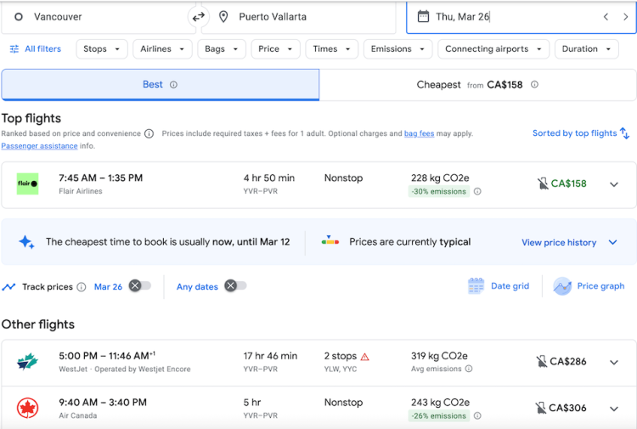Image resolution: width=637 pixels, height=429 pixels.
Task: Open the Price graph view
Action: (x=589, y=286)
